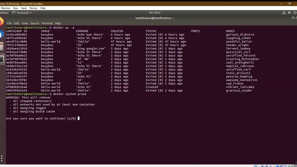The height and width of the screenshot is (167, 297).
Task: Click the name vibrant_ishizaka
Action: (x=240, y=87)
